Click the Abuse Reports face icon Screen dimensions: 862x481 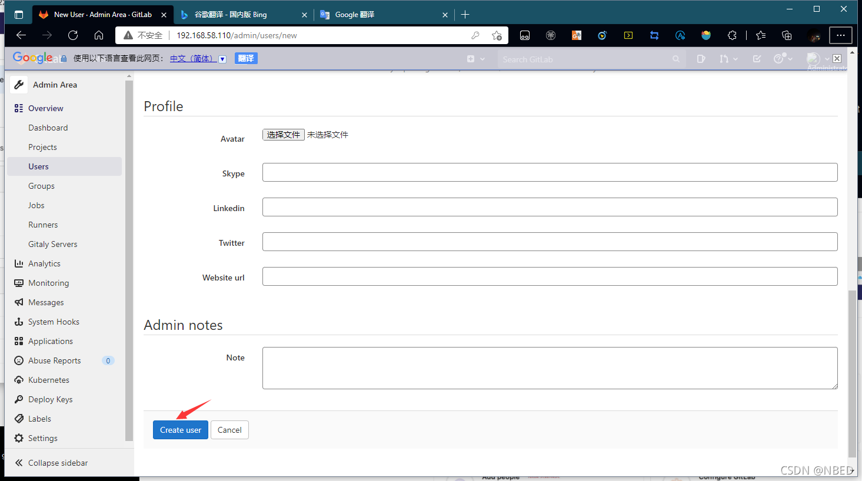click(x=19, y=360)
